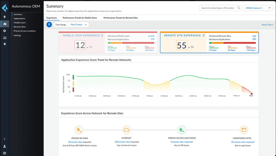Open the gear settings icon in left rail

tap(4, 31)
